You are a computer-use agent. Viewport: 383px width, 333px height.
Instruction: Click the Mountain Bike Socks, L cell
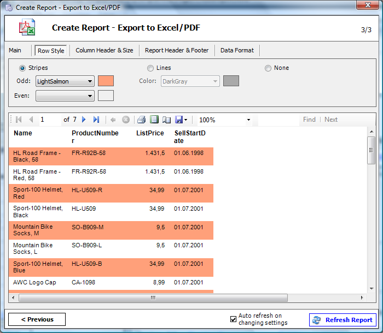pyautogui.click(x=33, y=248)
